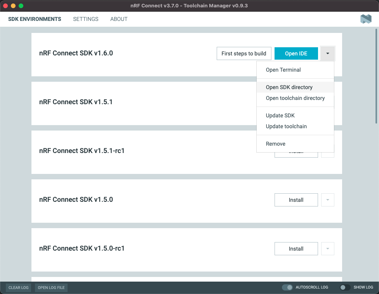Image resolution: width=379 pixels, height=294 pixels.
Task: Click the nRF Connect SDK v1.5.1-rc1 title
Action: [x=82, y=151]
